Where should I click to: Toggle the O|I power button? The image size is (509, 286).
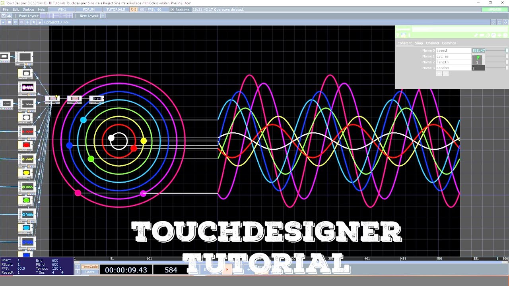click(134, 10)
